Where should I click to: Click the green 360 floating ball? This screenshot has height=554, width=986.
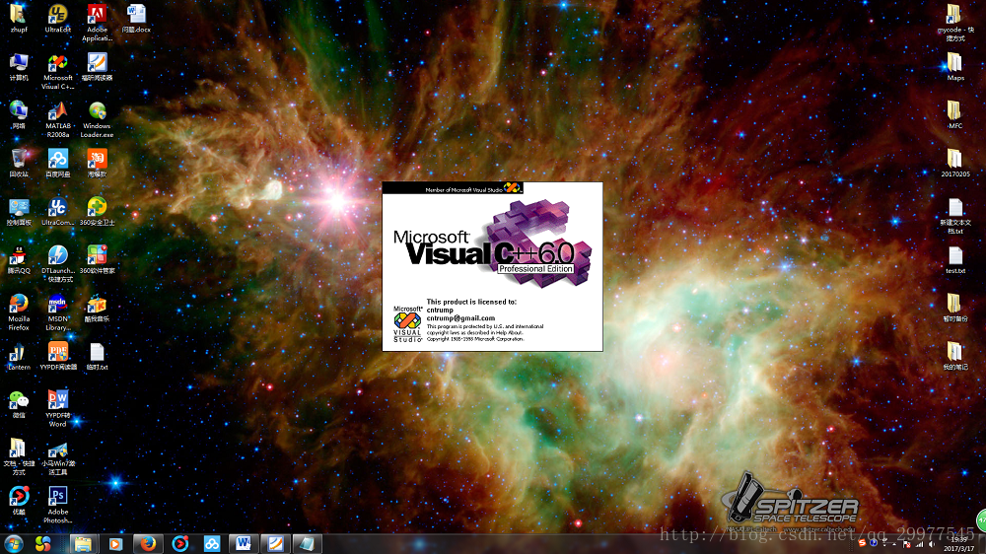click(x=981, y=520)
